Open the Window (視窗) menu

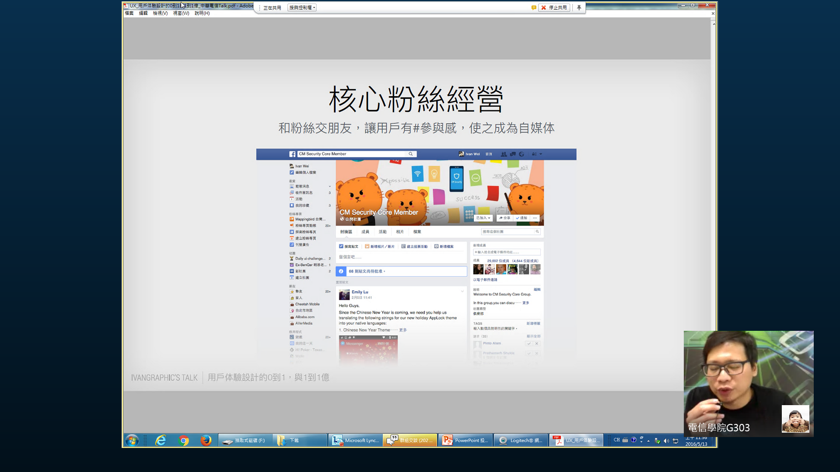(181, 13)
